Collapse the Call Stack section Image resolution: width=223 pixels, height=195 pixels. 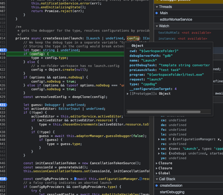[x=157, y=179]
